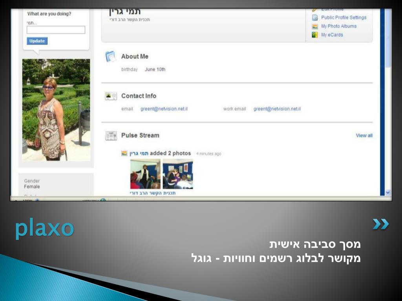The height and width of the screenshot is (301, 402).
Task: Click the Update status button
Action: pos(37,41)
